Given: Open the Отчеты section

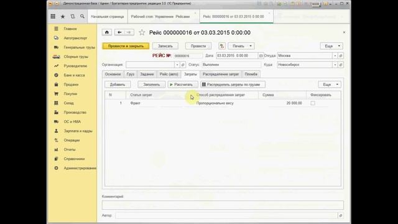Looking at the screenshot, I should [70, 149].
